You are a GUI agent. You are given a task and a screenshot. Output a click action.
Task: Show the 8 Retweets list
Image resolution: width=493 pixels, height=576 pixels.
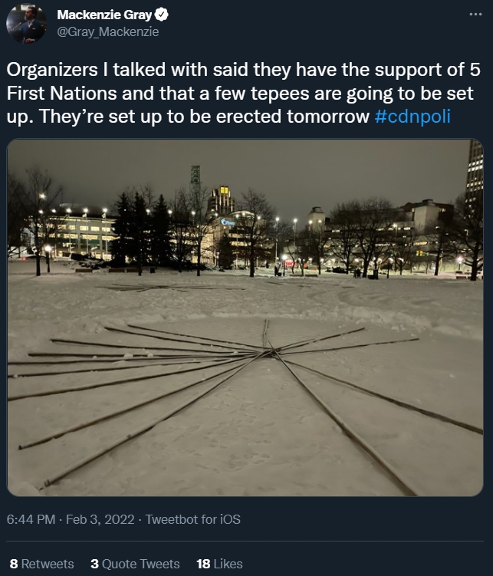click(x=42, y=564)
